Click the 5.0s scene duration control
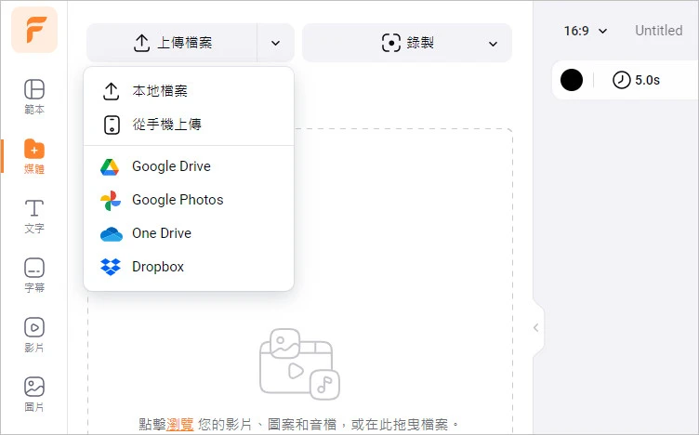This screenshot has width=699, height=435. [636, 80]
